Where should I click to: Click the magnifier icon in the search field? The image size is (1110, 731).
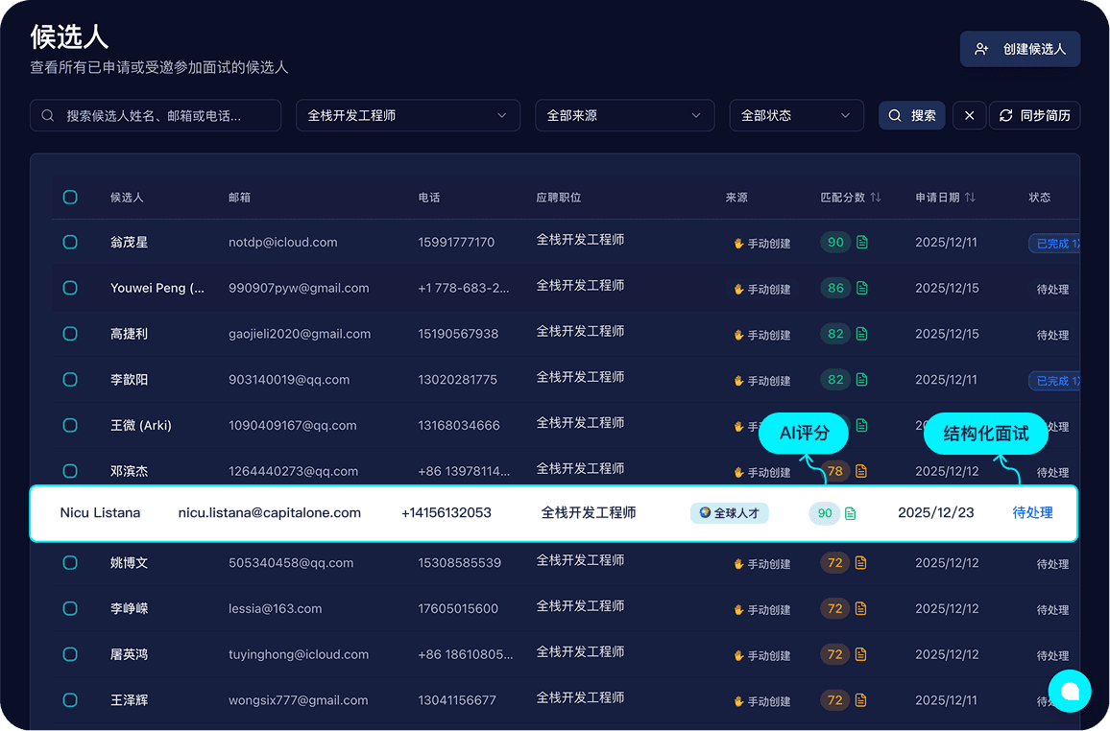click(47, 115)
